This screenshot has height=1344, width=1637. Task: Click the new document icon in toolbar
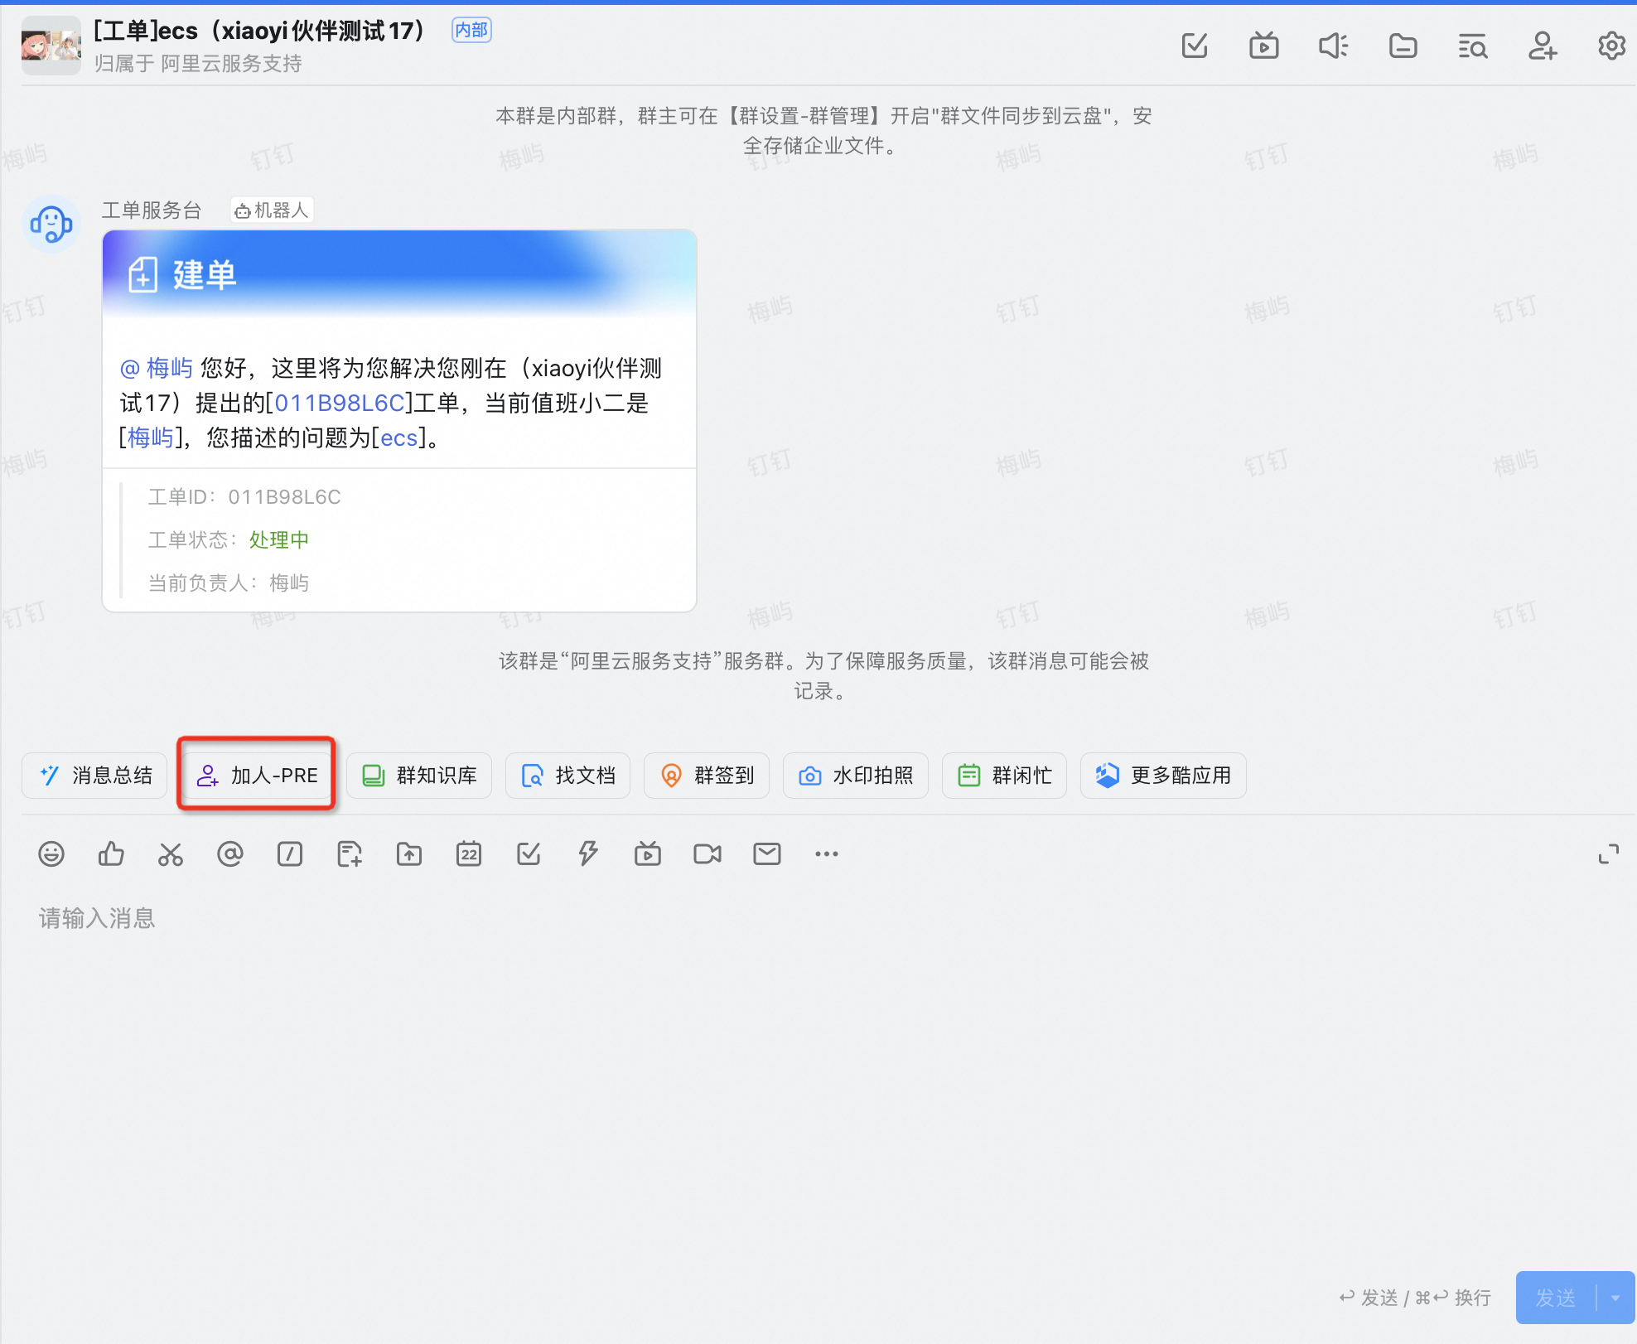click(x=350, y=853)
